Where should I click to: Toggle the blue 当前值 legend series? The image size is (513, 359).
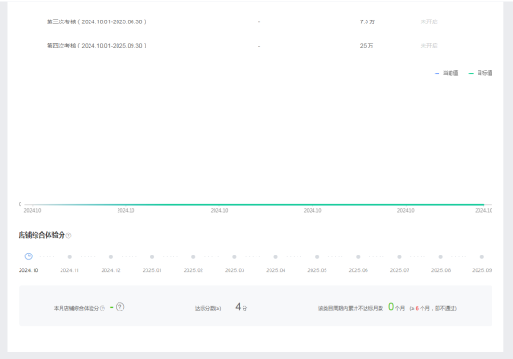coord(446,73)
